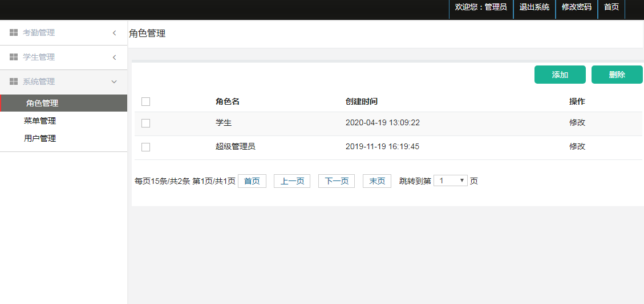Expand the 学生管理 chevron arrow
The height and width of the screenshot is (304, 644).
[x=114, y=57]
